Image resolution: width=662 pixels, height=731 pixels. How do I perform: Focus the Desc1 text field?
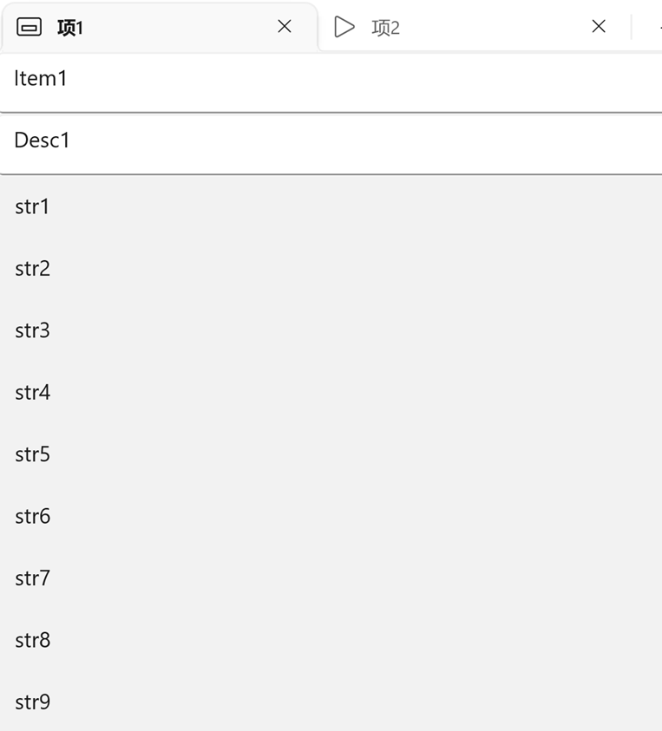pos(331,145)
